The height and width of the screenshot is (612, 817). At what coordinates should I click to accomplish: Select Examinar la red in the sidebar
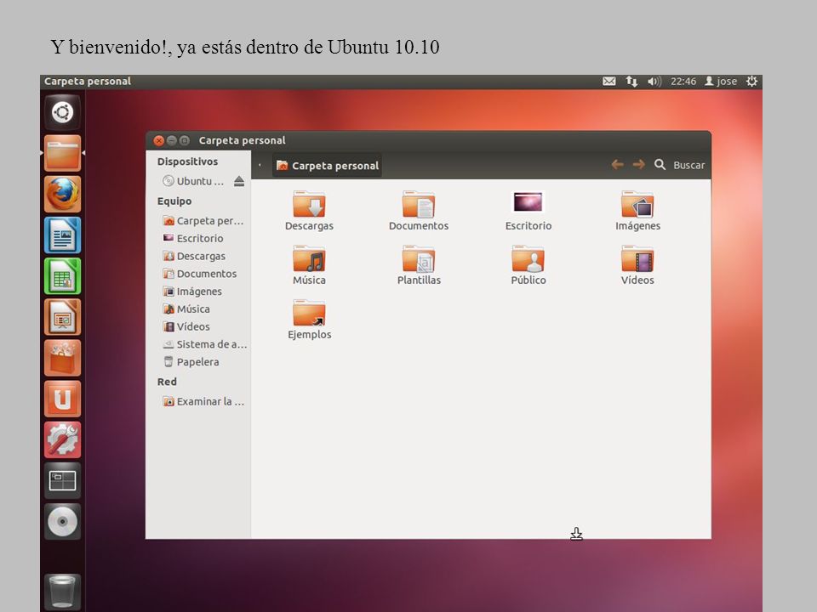(203, 402)
